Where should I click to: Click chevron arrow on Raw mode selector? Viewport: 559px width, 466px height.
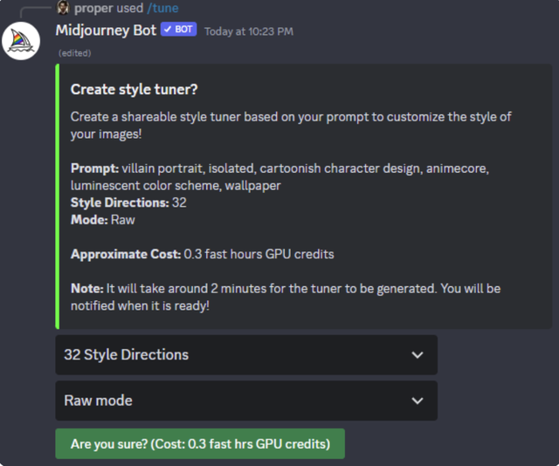(x=418, y=401)
